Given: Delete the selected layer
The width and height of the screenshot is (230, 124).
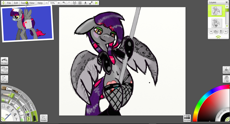Looking at the screenshot, I should 221,31.
